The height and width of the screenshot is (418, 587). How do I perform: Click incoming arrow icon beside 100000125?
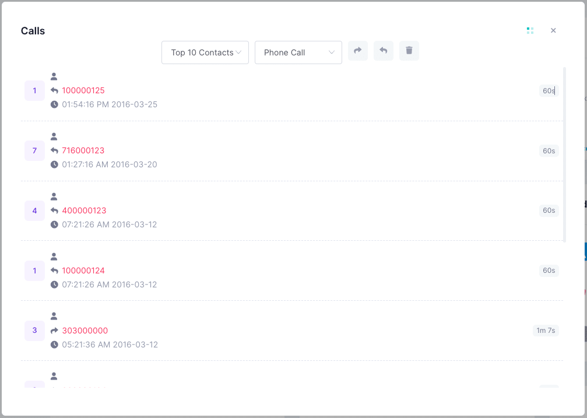tap(54, 90)
